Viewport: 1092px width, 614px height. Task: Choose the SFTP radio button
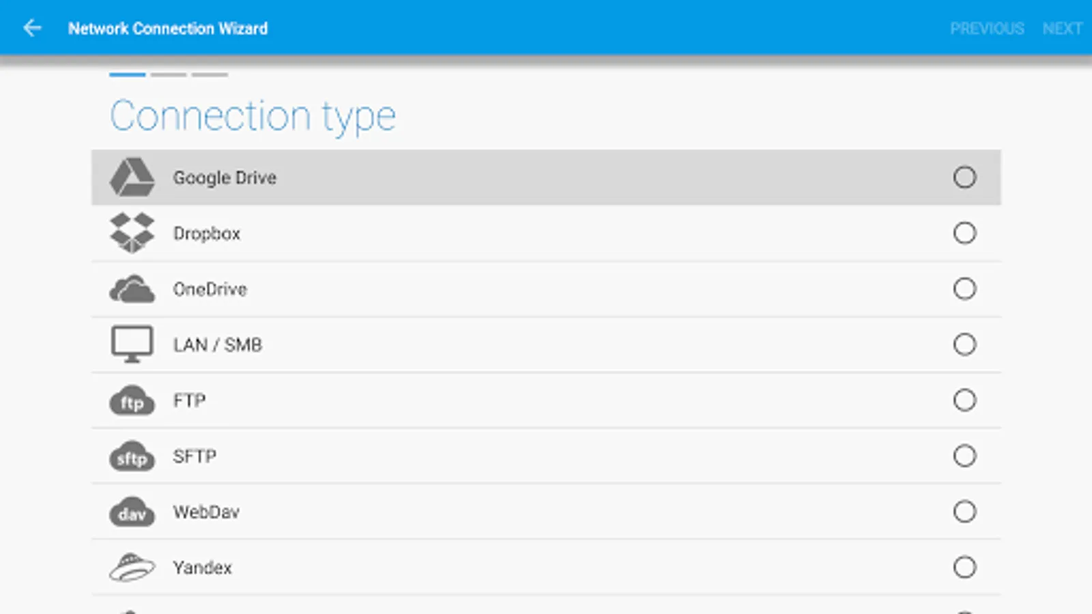tap(964, 456)
